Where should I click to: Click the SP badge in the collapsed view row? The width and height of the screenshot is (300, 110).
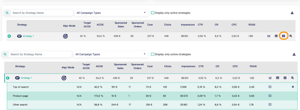tap(19, 36)
